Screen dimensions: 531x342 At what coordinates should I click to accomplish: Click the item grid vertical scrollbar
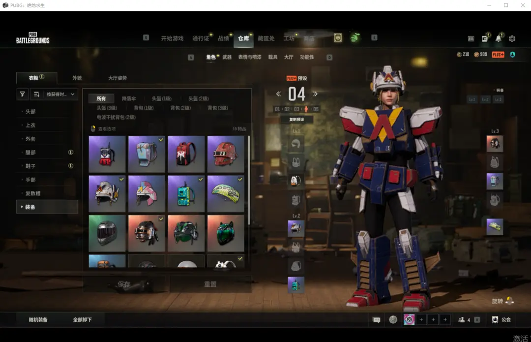pyautogui.click(x=249, y=180)
